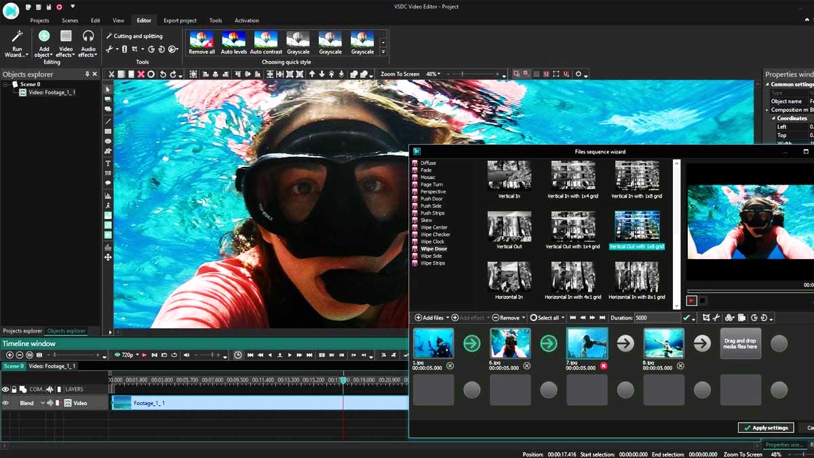Click the crop icon in wizard toolbar
This screenshot has width=814, height=458.
pos(706,318)
